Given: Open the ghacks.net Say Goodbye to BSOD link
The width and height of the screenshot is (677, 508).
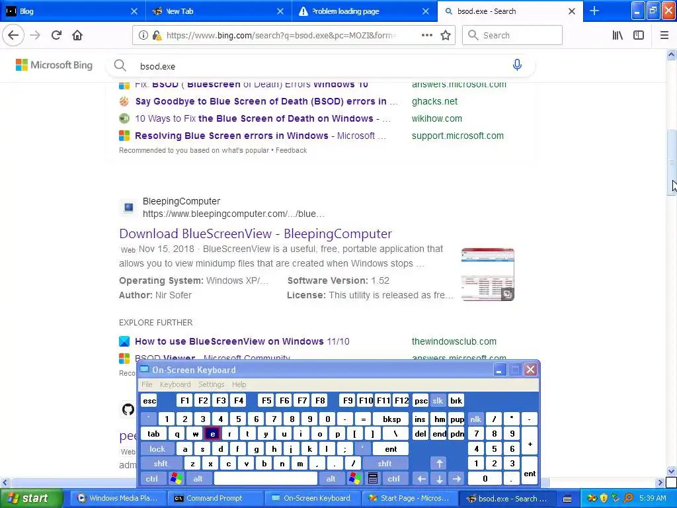Looking at the screenshot, I should [x=266, y=101].
